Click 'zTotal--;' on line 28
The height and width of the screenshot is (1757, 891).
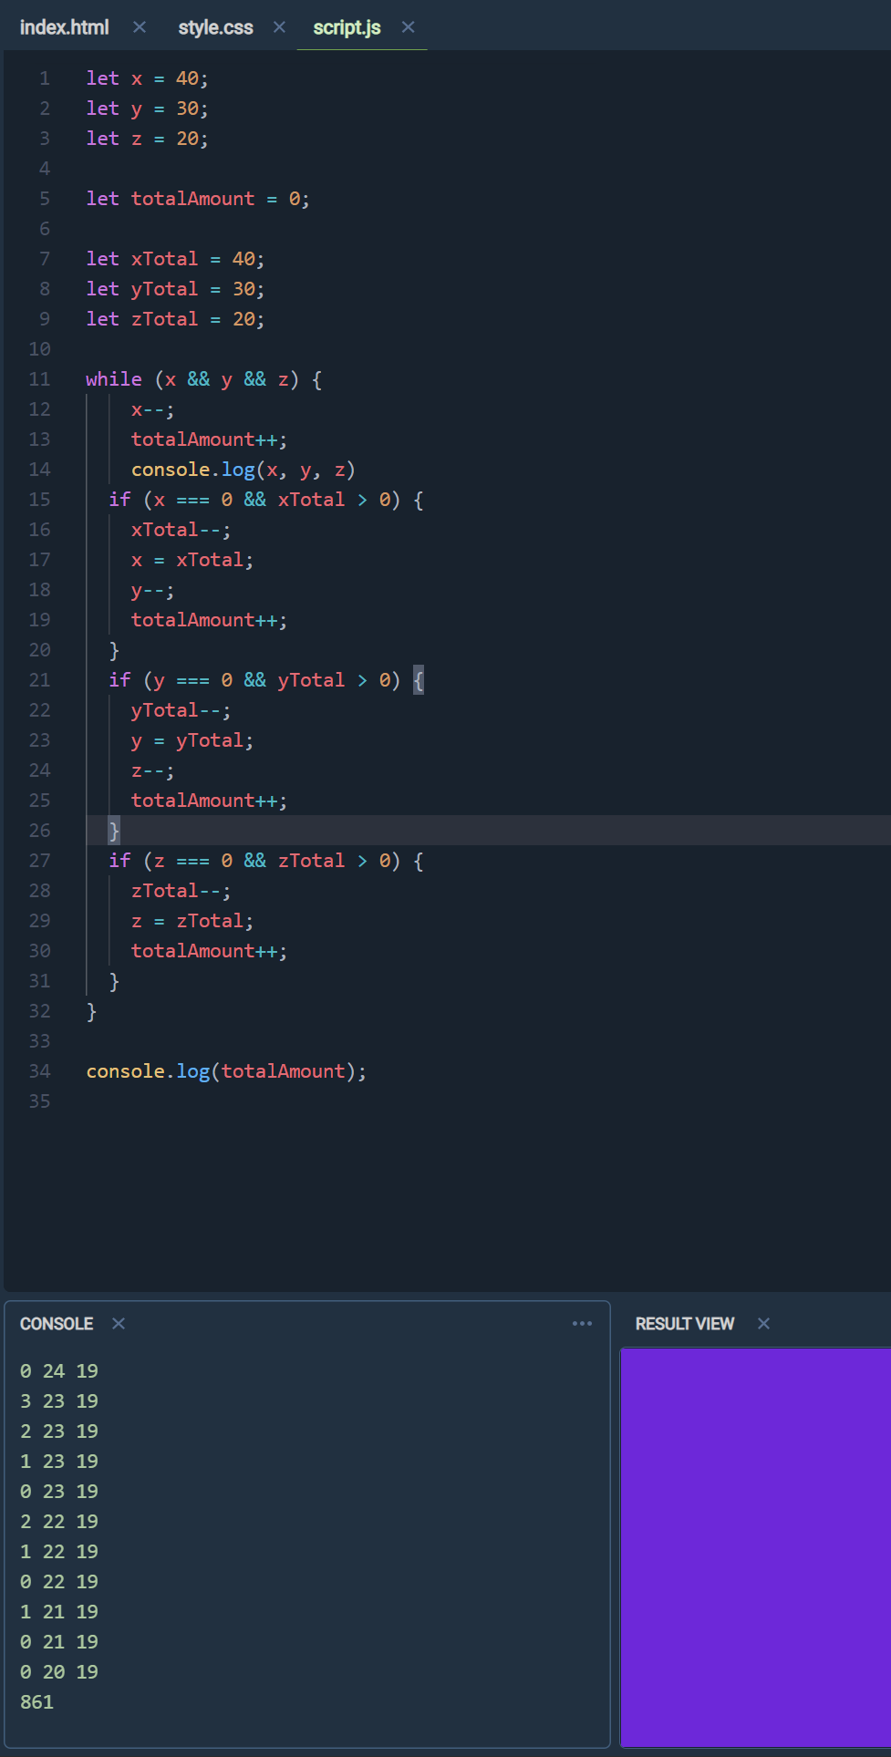[181, 891]
